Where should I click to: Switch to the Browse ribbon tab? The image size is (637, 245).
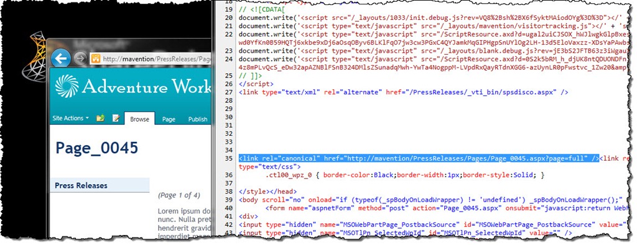pyautogui.click(x=139, y=119)
